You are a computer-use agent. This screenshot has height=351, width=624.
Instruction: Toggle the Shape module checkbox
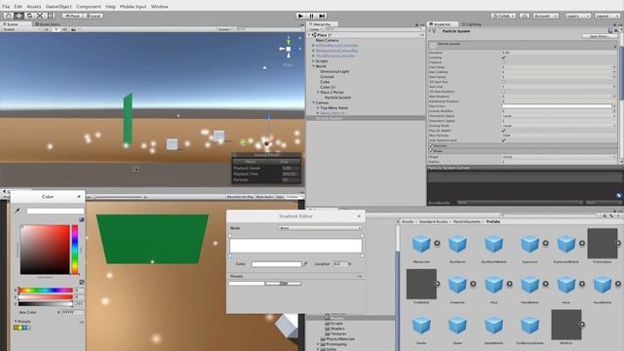click(x=431, y=151)
